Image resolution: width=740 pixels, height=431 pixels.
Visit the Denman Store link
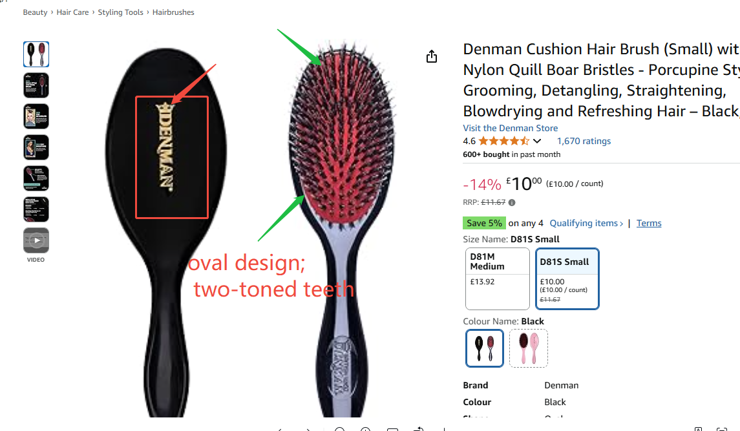tap(510, 128)
